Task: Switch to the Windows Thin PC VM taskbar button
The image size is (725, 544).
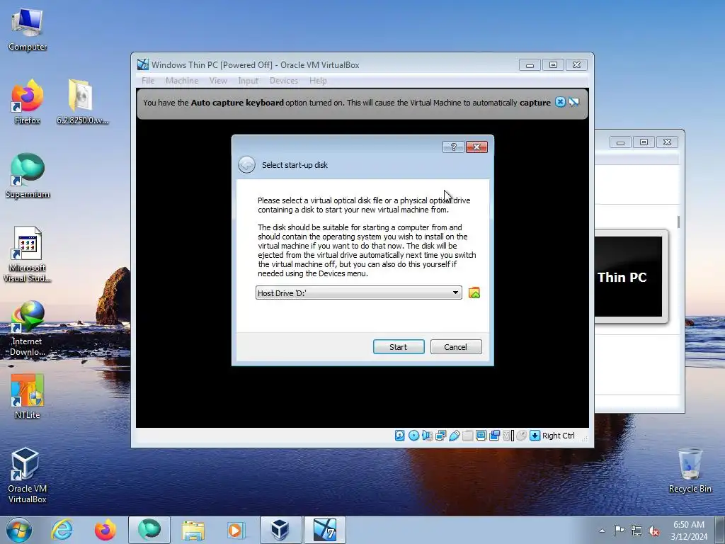Action: coord(324,530)
